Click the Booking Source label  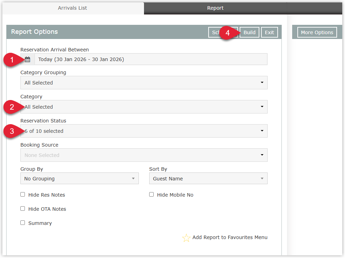[x=39, y=145]
